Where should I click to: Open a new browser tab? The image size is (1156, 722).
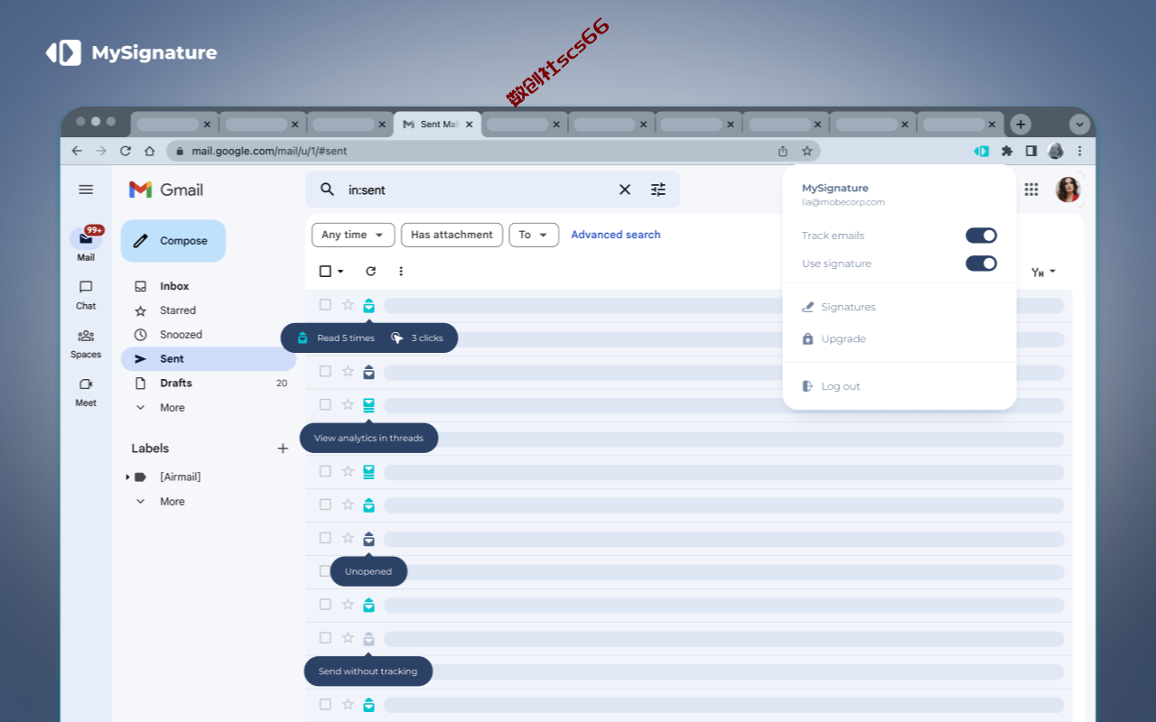(1020, 125)
